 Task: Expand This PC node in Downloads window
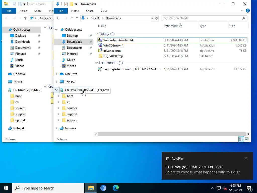tap(56, 82)
